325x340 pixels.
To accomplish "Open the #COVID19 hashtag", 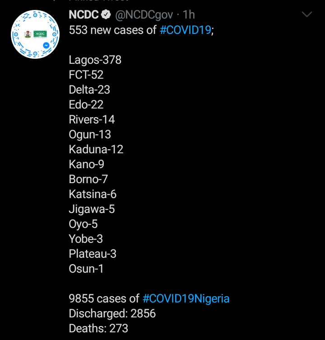I will (185, 30).
